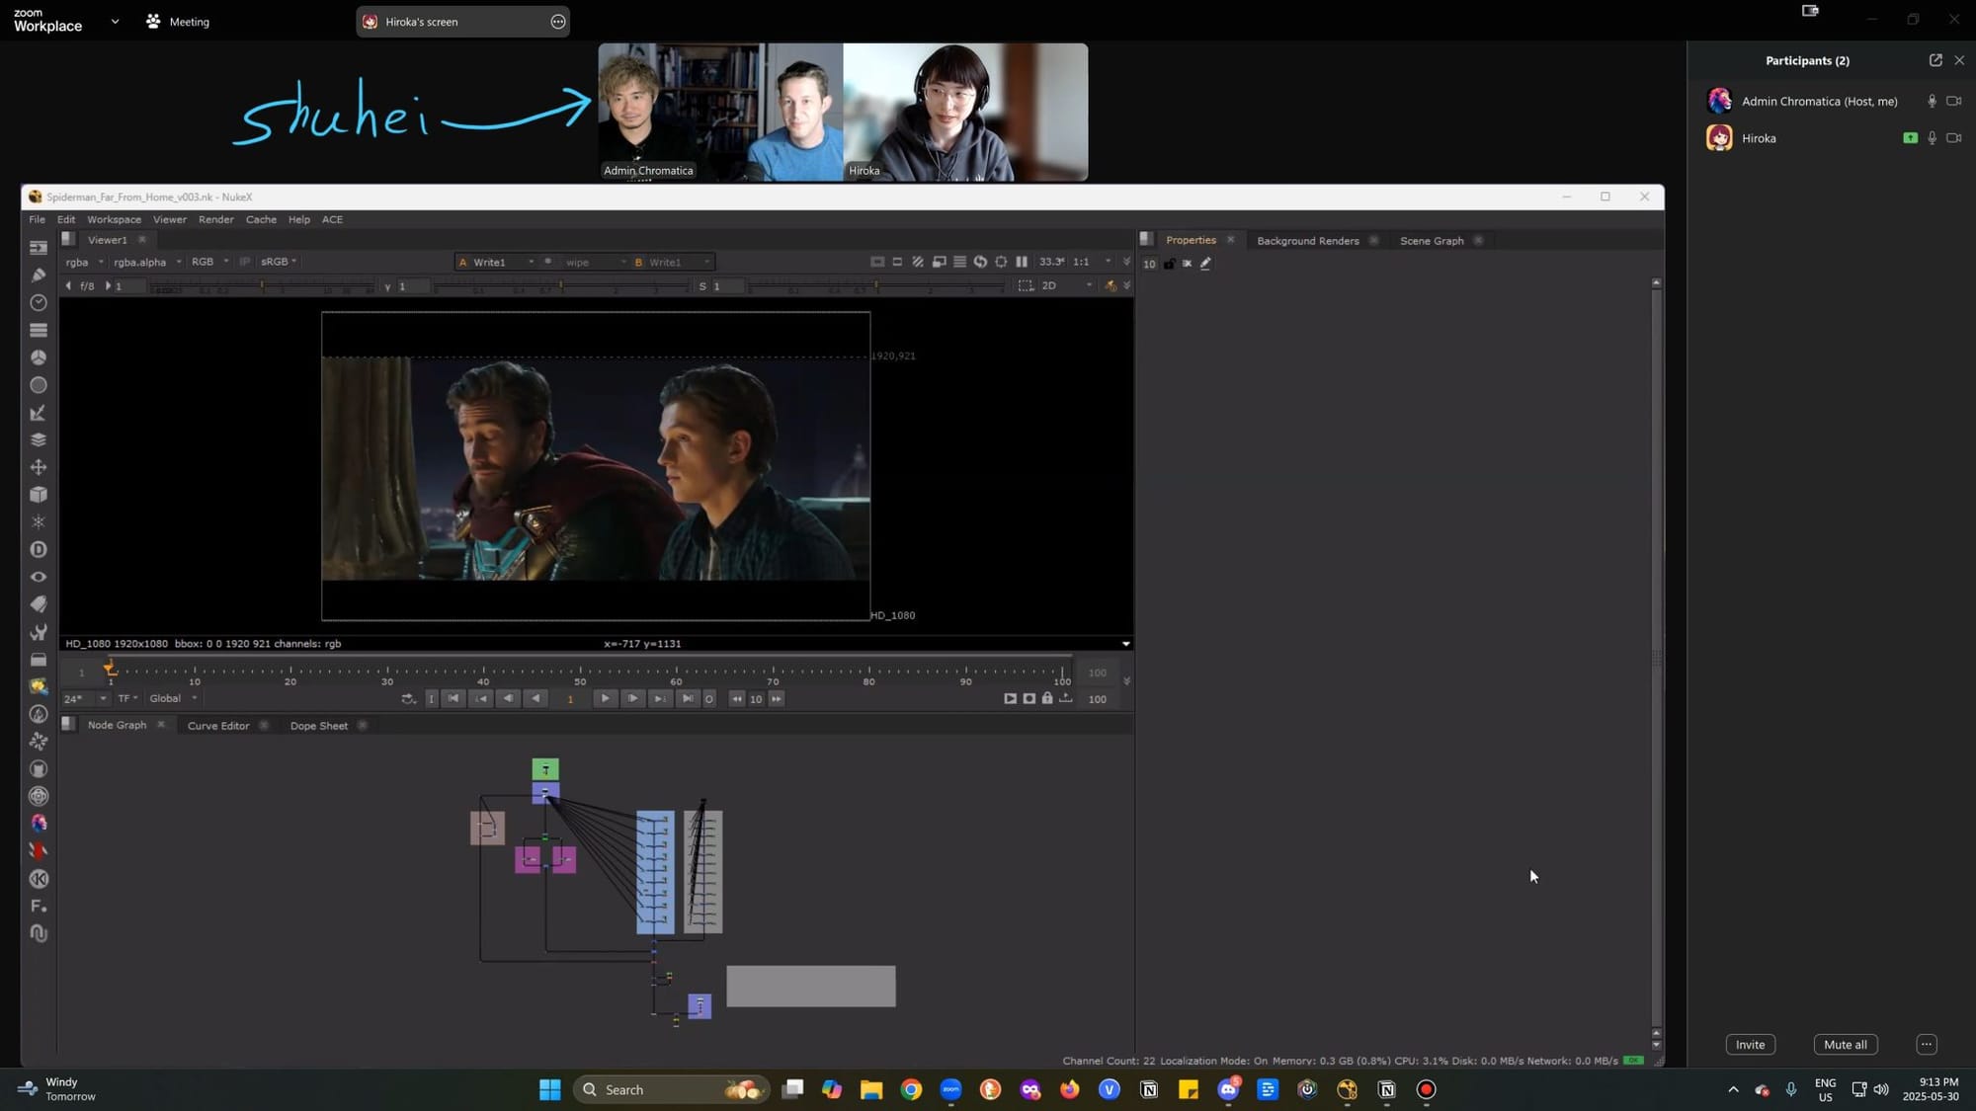Open the wipe composite mode dropdown
1976x1111 pixels.
point(596,262)
